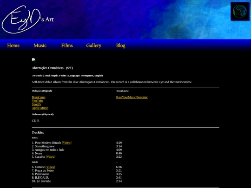Click the broken album cover image
This screenshot has height=188, width=251.
click(33, 60)
